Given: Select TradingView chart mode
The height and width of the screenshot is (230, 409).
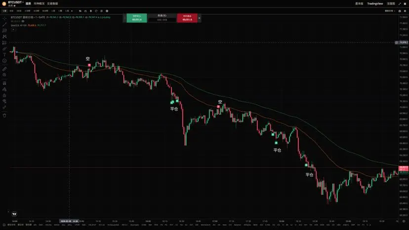Looking at the screenshot, I should (x=375, y=3).
